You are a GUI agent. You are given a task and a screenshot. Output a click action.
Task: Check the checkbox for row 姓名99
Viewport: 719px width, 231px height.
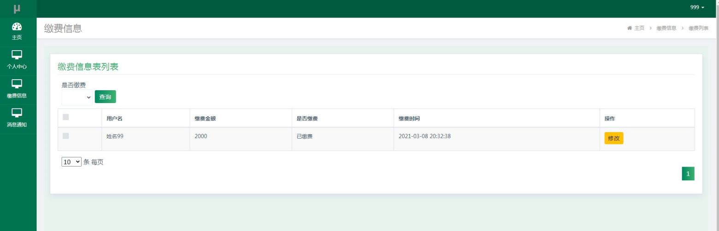pyautogui.click(x=65, y=136)
